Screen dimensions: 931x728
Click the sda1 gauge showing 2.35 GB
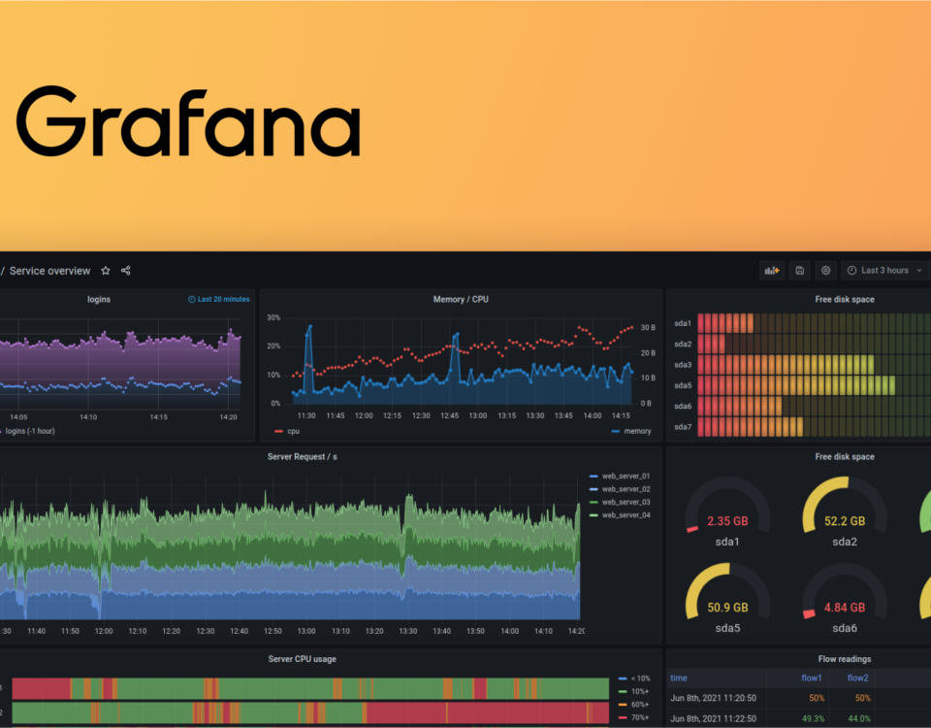727,510
